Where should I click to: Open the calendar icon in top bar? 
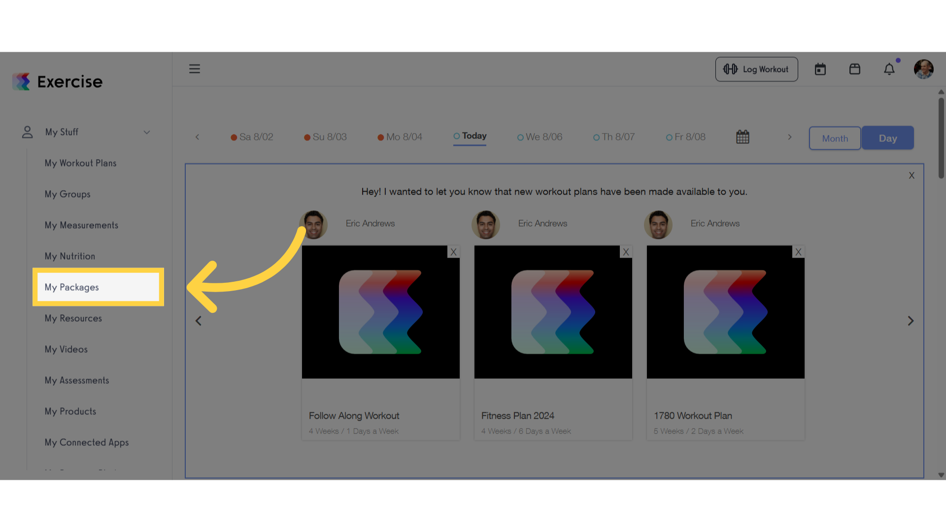[x=820, y=69]
